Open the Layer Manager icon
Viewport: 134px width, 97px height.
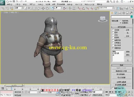pyautogui.click(x=126, y=8)
